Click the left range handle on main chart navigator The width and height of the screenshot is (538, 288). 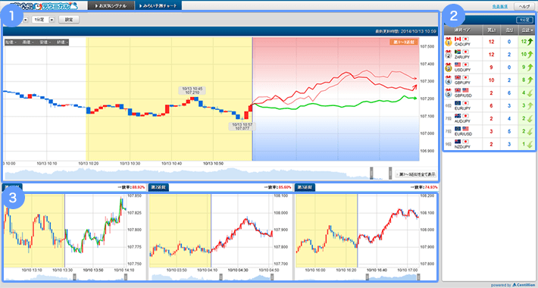coord(371,173)
